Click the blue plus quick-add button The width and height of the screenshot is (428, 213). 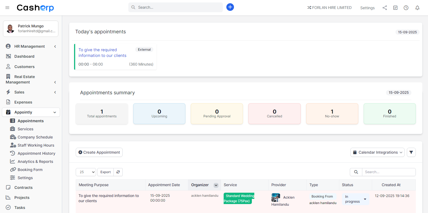click(230, 7)
